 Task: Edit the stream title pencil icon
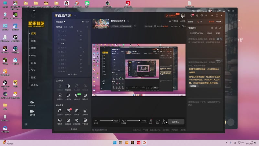pyautogui.click(x=128, y=21)
